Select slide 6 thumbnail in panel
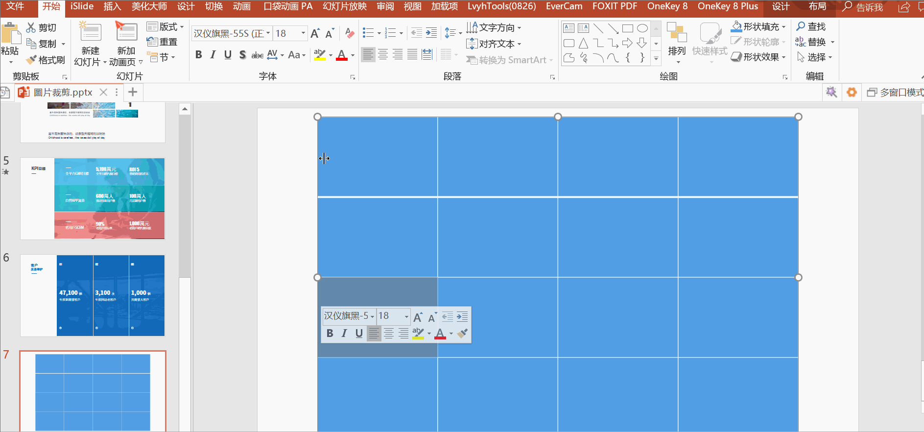This screenshot has width=924, height=432. coord(93,295)
